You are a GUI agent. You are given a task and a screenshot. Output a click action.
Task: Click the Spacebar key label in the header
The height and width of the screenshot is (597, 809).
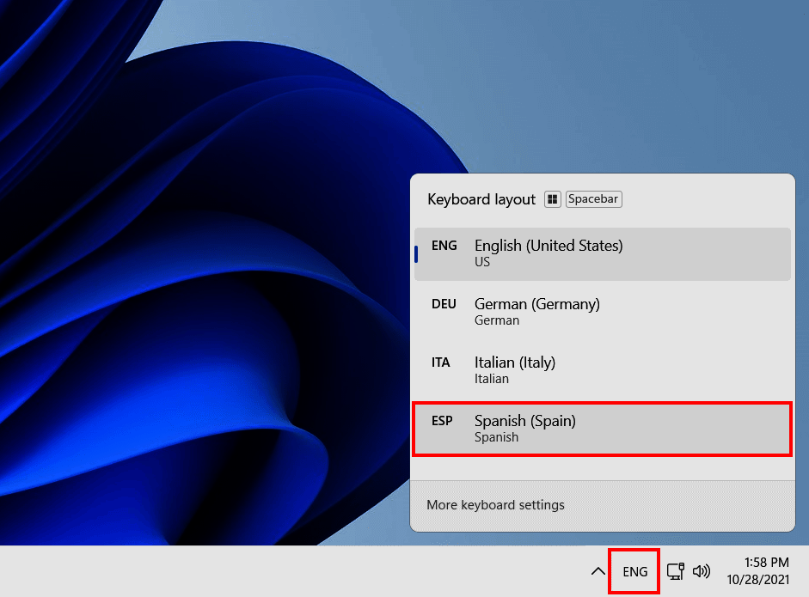click(593, 198)
